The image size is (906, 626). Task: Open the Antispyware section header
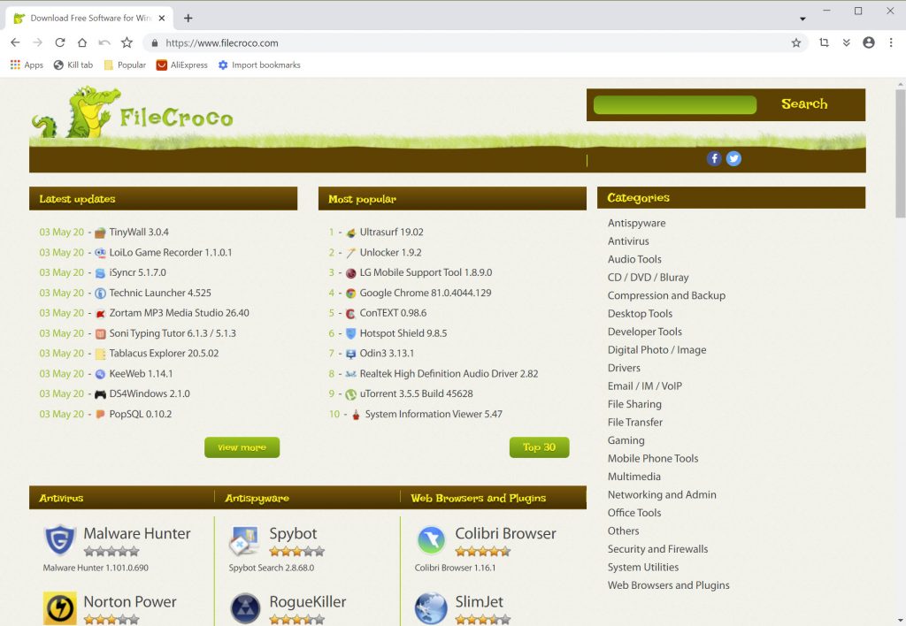click(x=257, y=498)
